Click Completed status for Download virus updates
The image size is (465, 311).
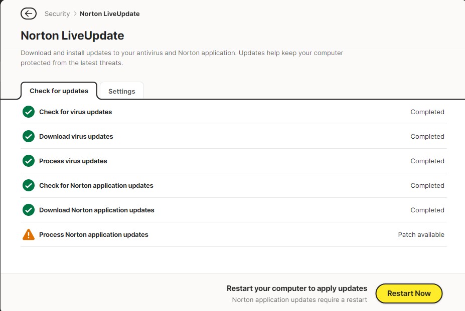(427, 137)
